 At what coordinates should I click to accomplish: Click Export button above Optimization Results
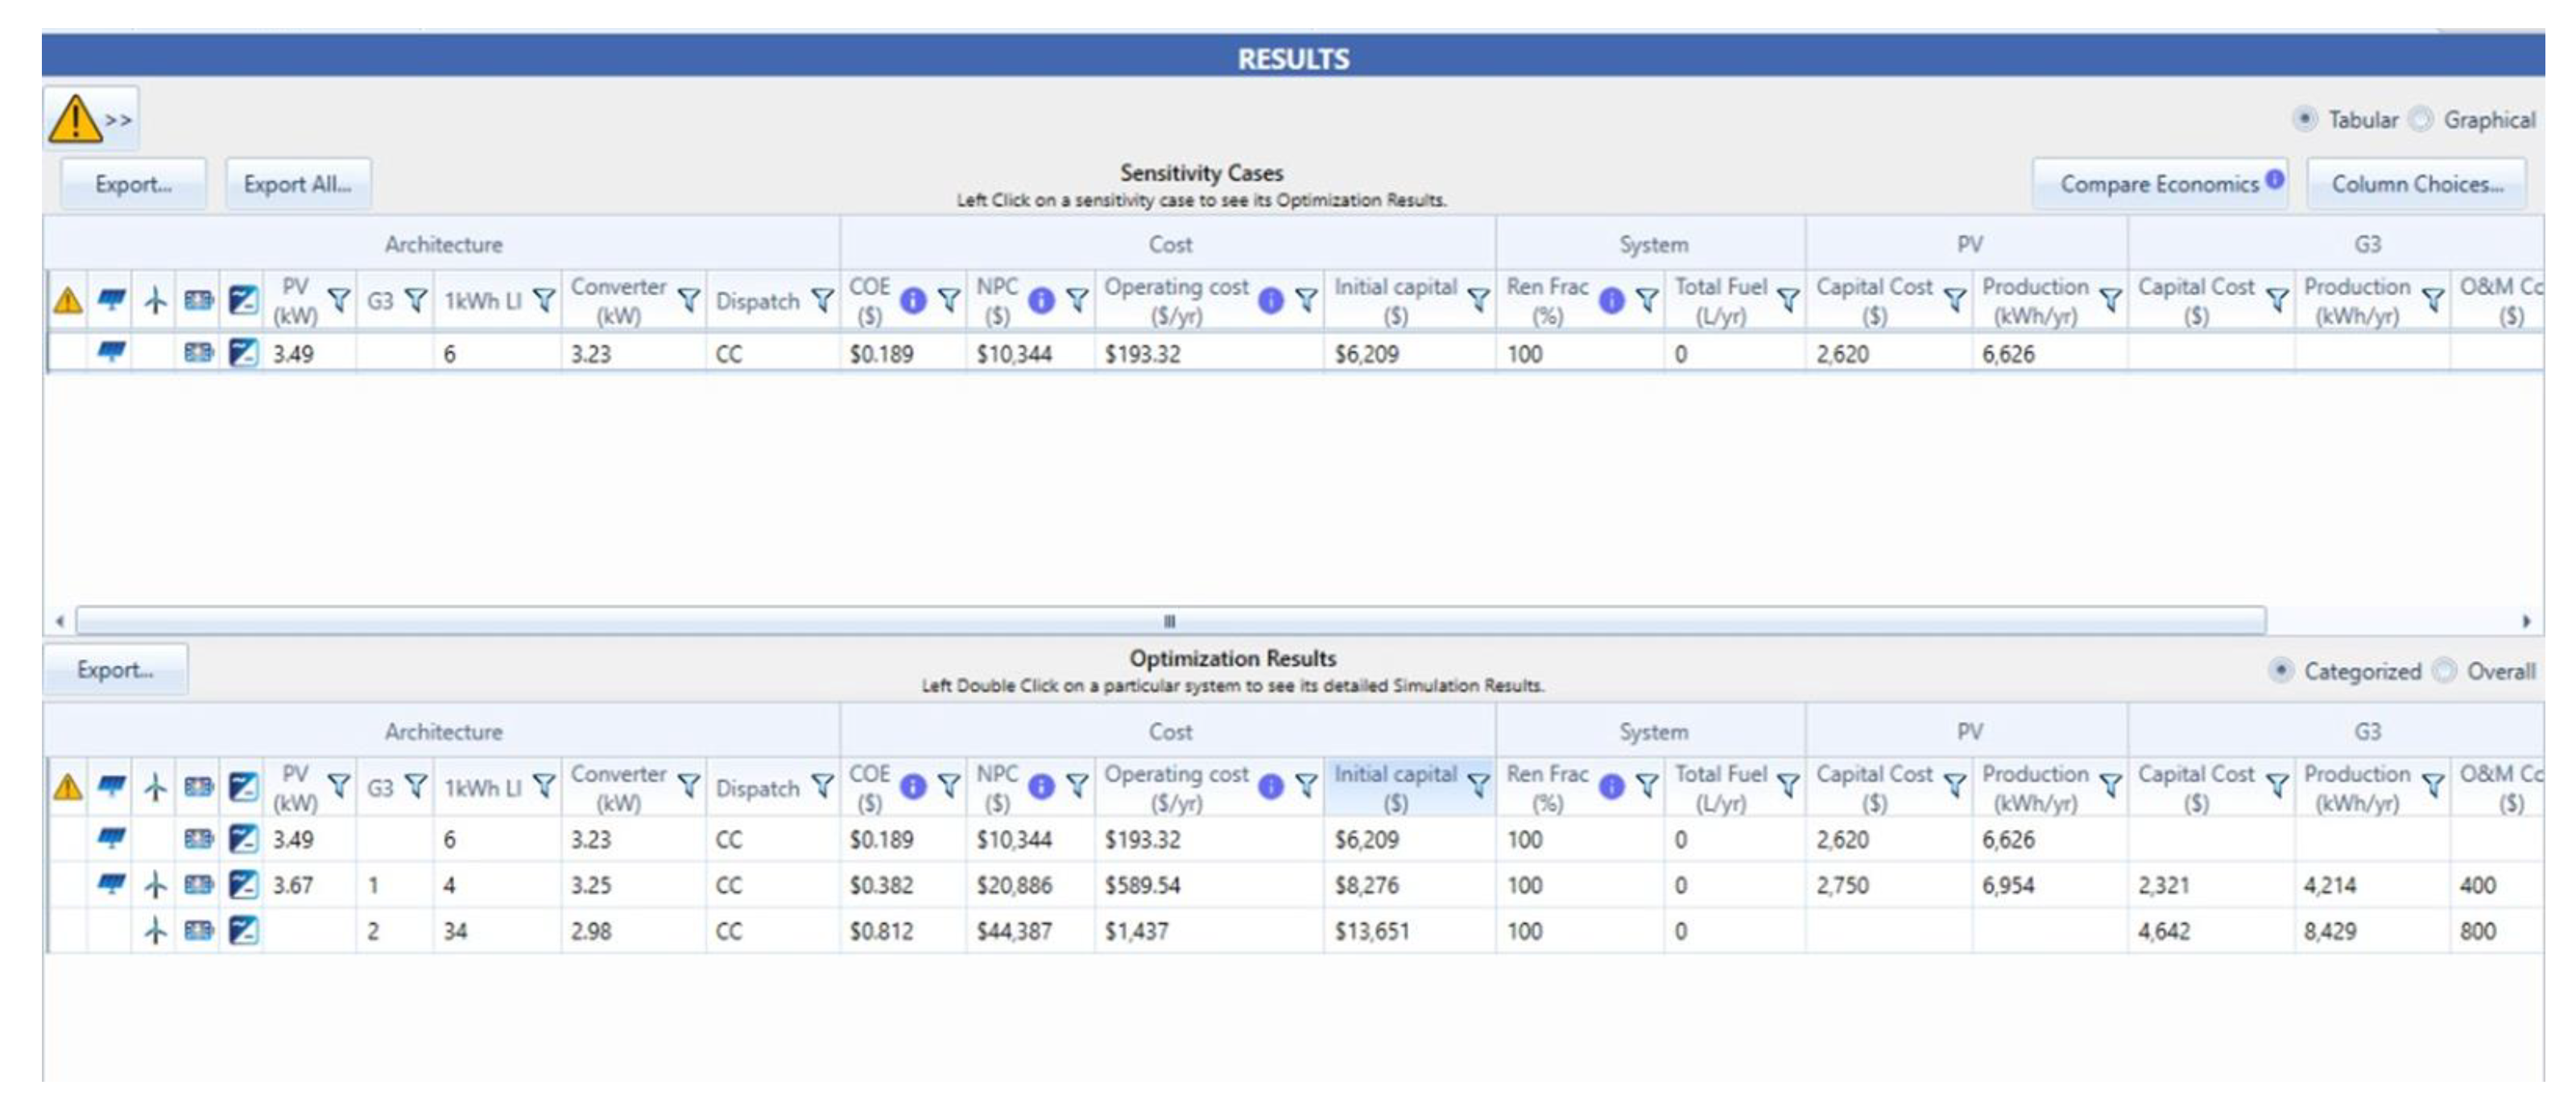[115, 670]
